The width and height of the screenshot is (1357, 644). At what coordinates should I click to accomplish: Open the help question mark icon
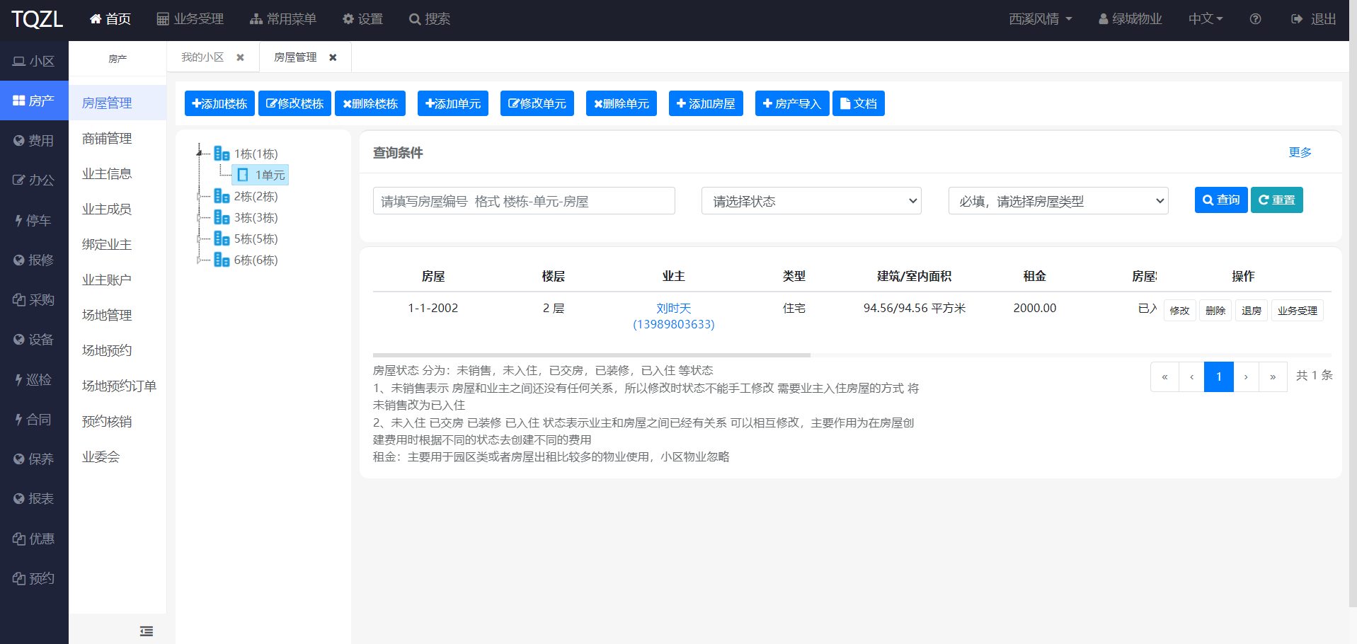1254,19
